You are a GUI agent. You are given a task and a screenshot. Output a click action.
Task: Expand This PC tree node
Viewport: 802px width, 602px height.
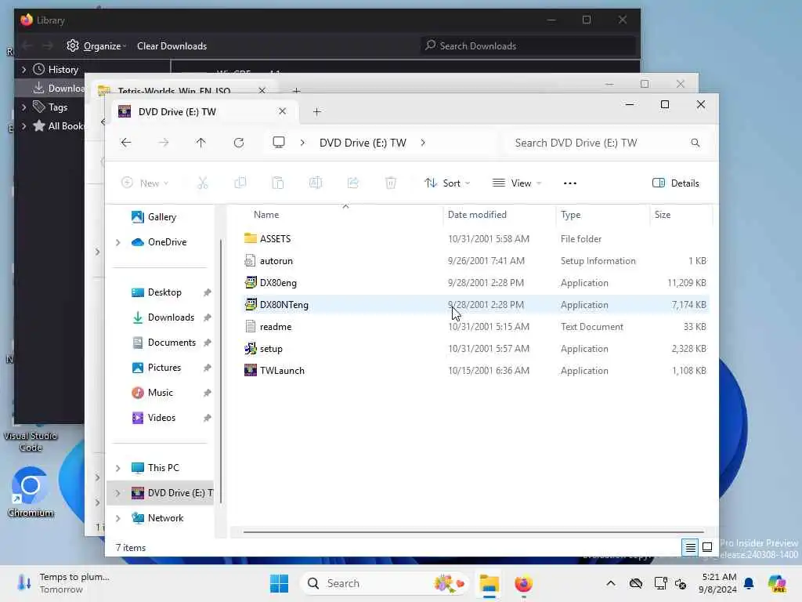tap(118, 468)
